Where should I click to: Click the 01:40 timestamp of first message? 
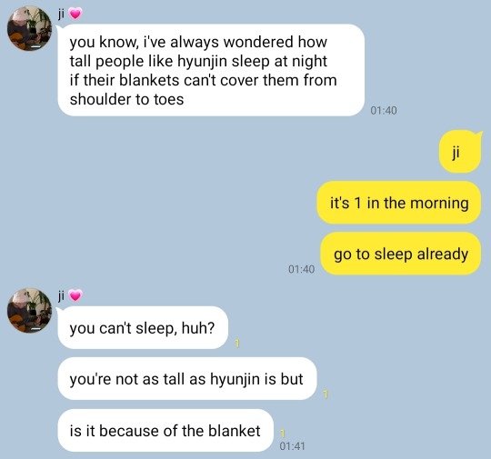point(384,111)
